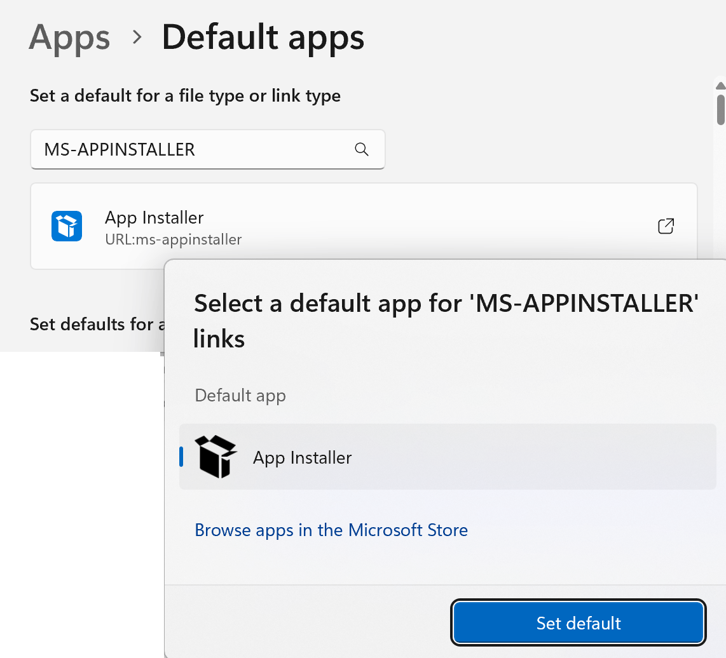Screen dimensions: 726x658
Task: Click the vertical scrollbar thumb
Action: [720, 110]
